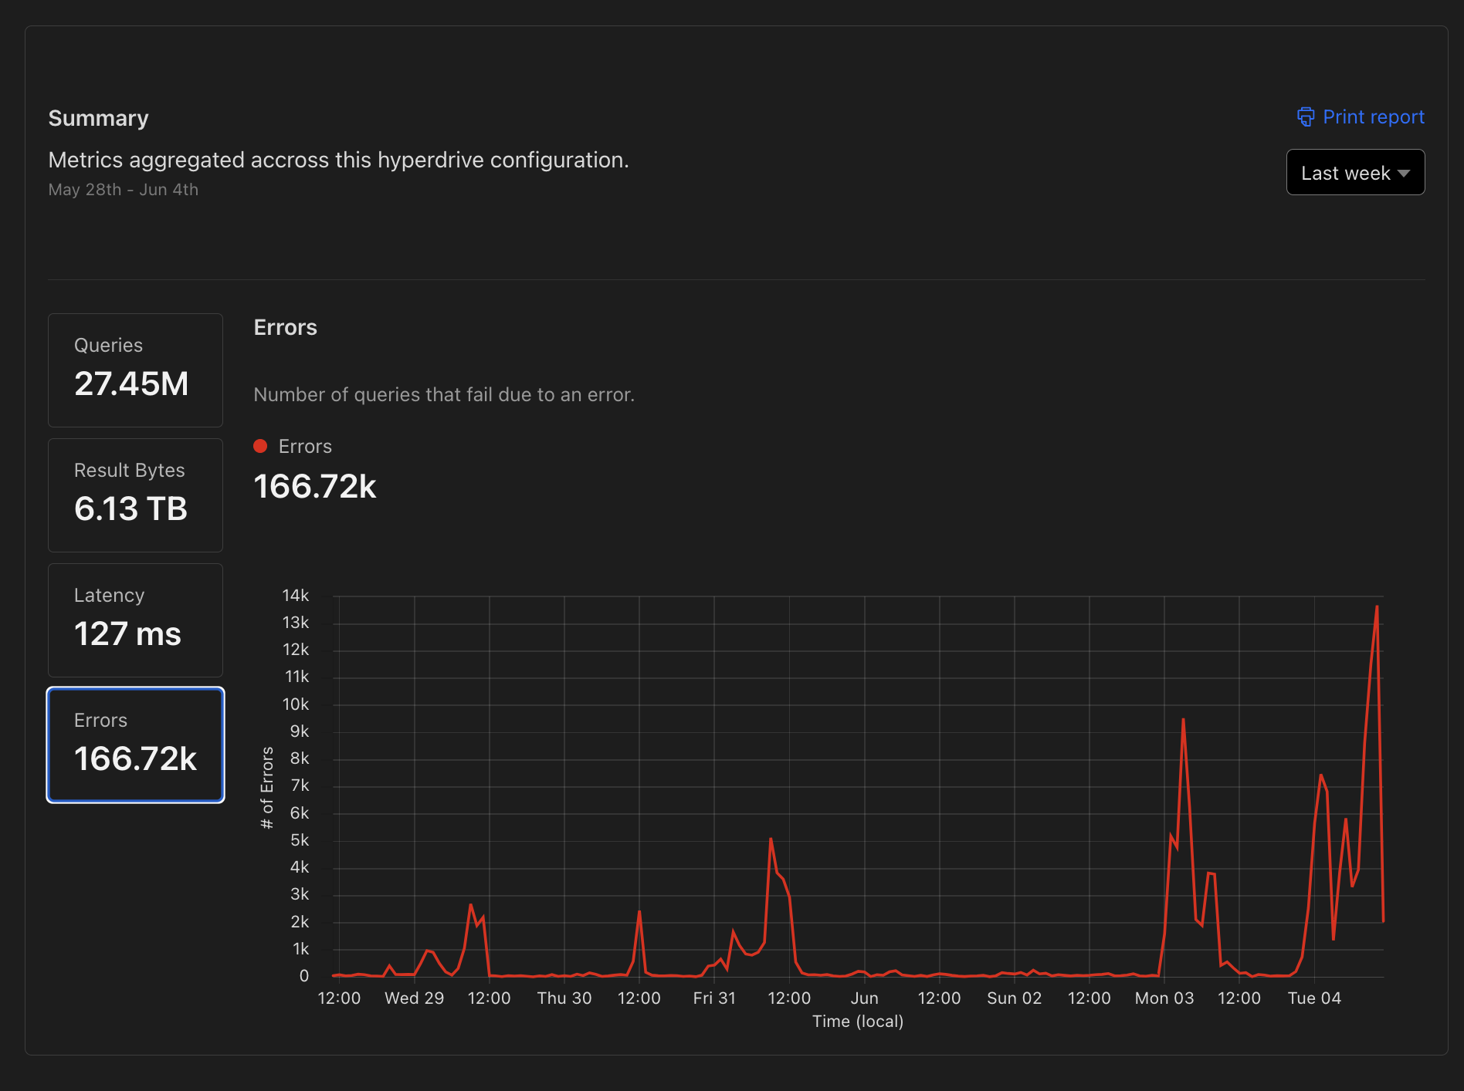Click the 'Metrics aggregated accross this hyperdrive configuration.' text

pyautogui.click(x=338, y=160)
